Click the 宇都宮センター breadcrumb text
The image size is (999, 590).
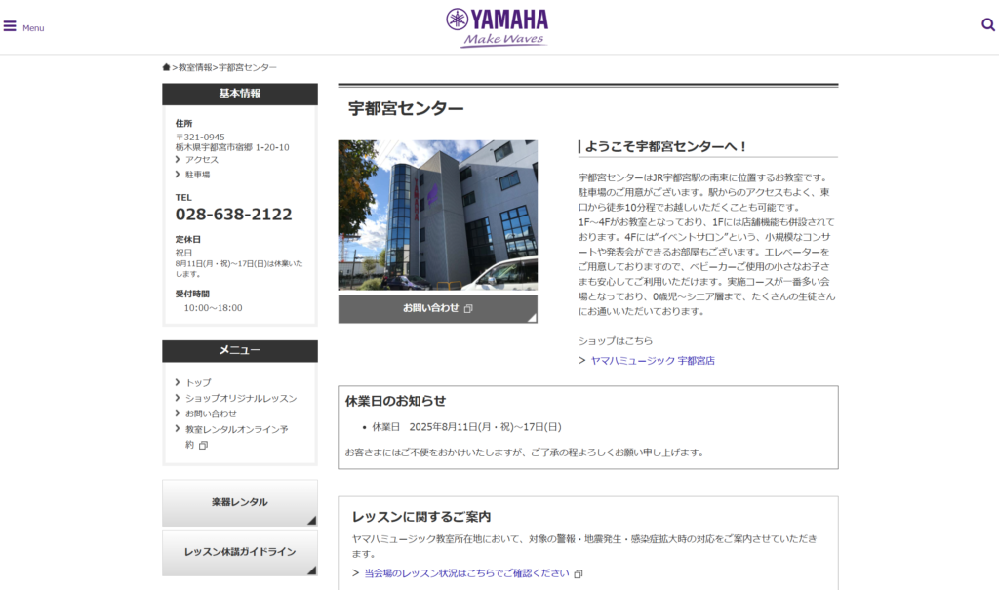pos(248,67)
